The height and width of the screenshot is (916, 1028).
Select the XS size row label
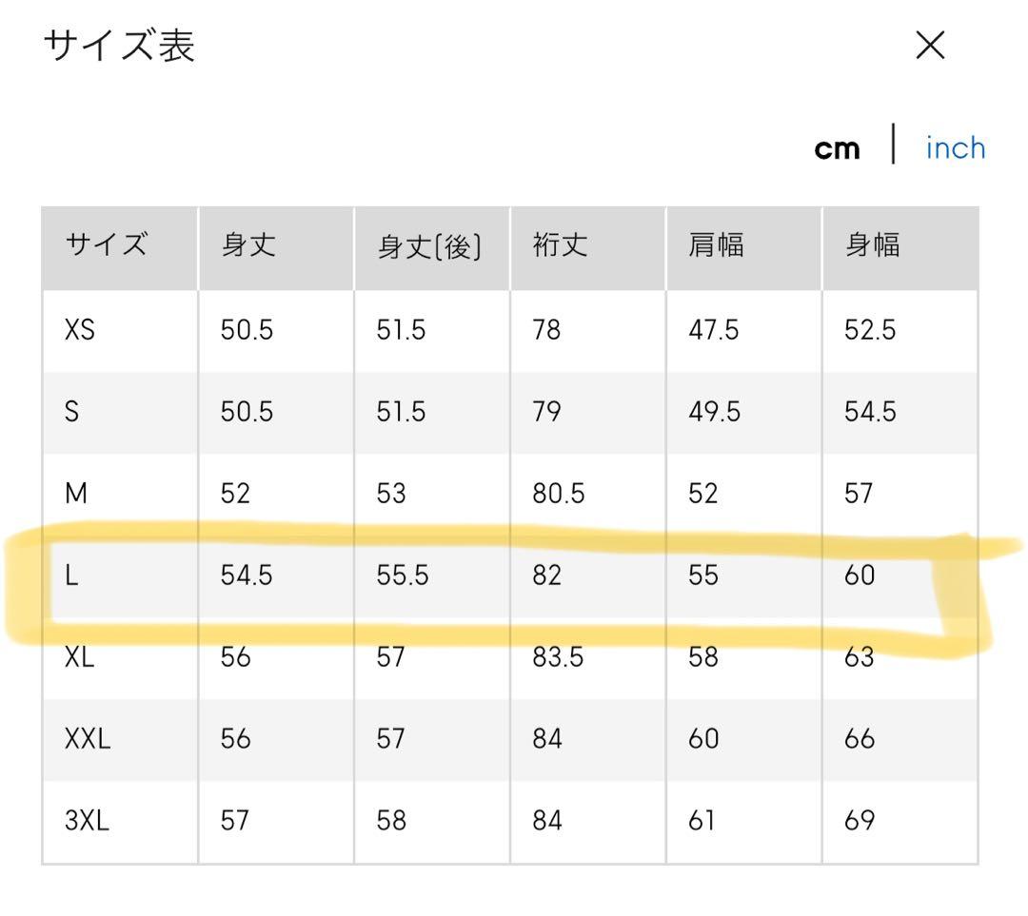(80, 330)
